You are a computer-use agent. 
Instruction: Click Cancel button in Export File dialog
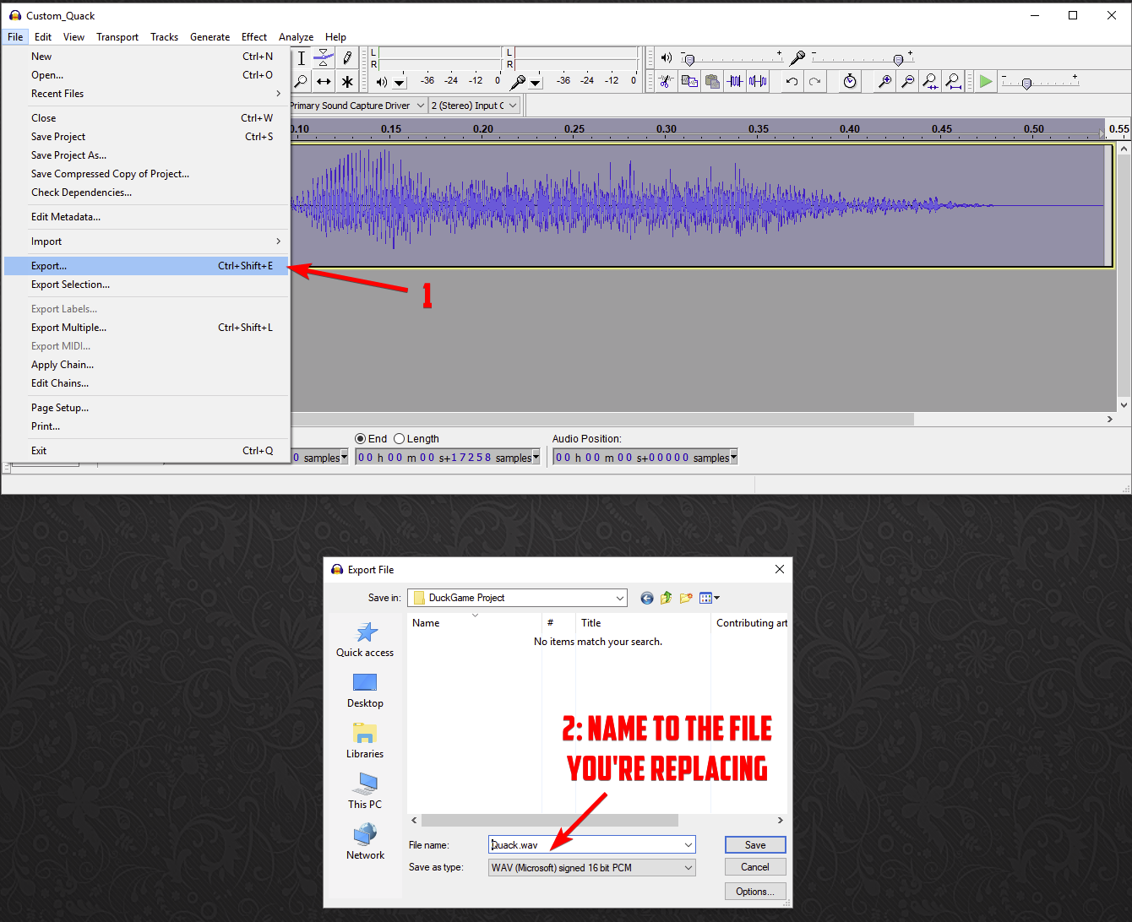(x=755, y=867)
